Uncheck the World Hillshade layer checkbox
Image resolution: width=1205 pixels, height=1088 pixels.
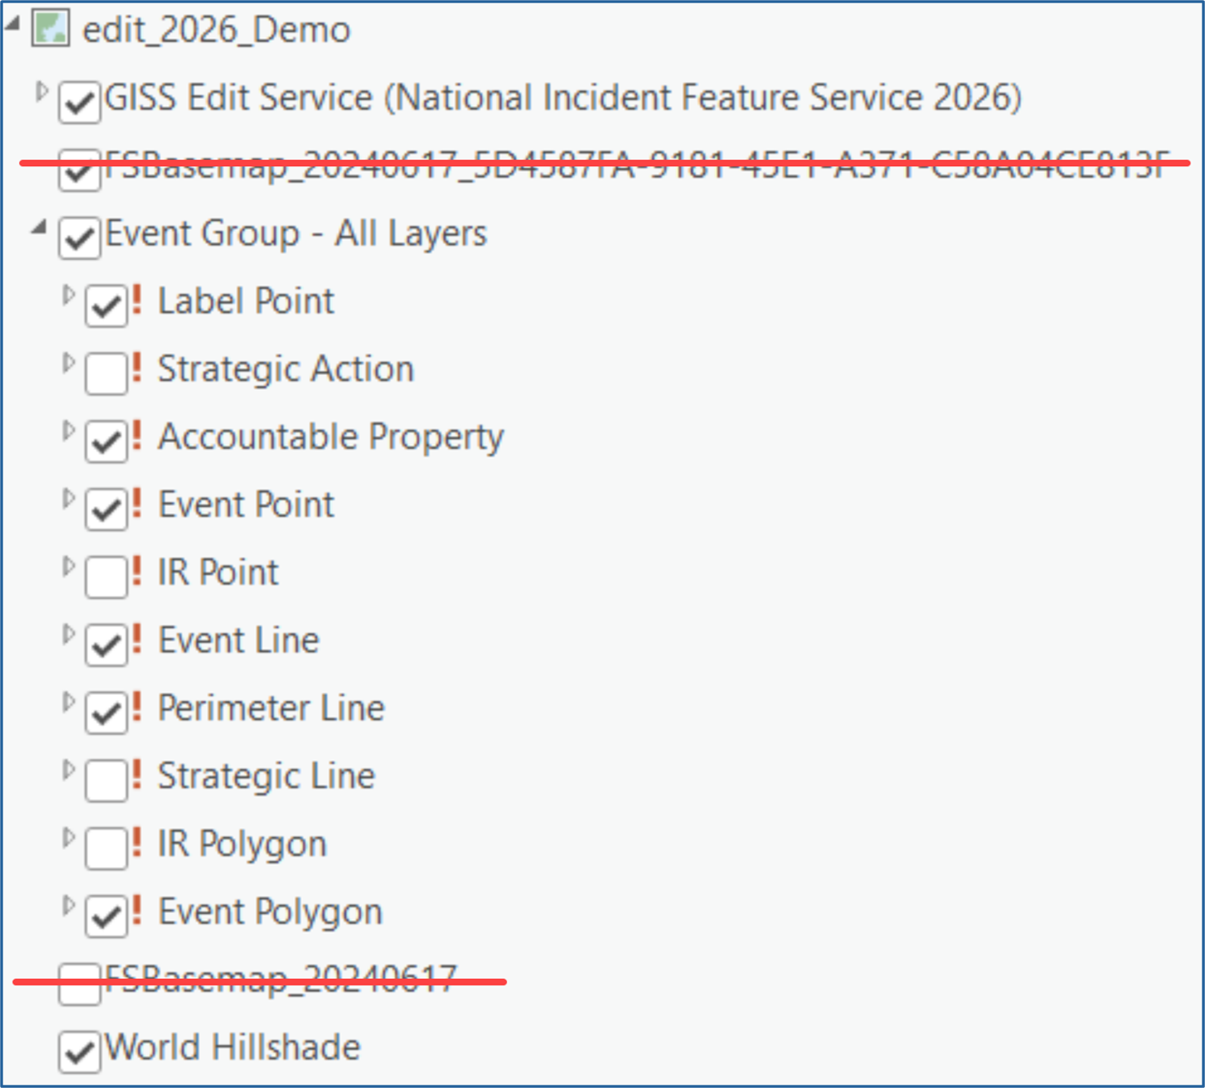point(79,1052)
